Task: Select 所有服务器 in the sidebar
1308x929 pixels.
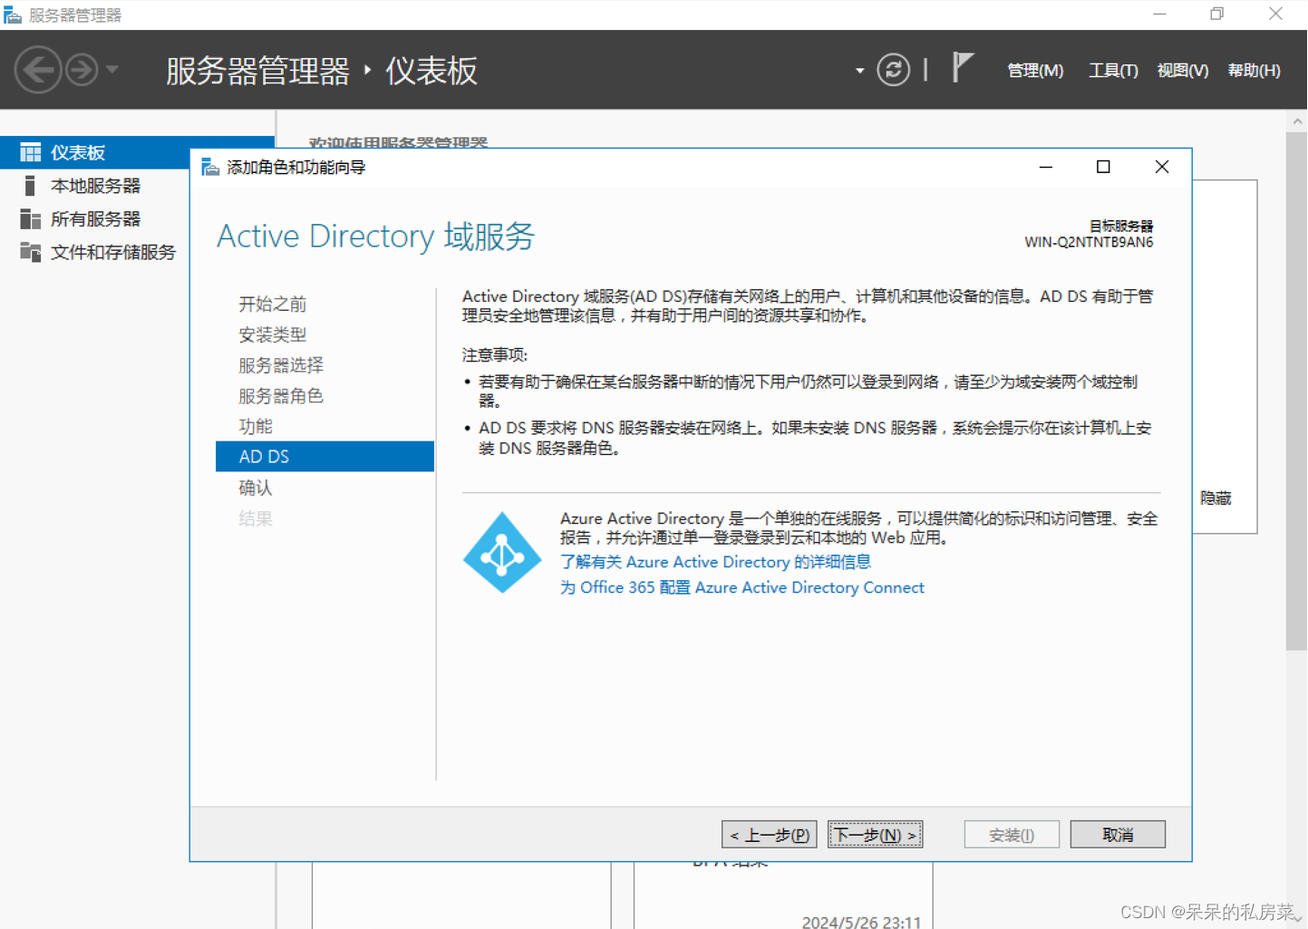Action: tap(95, 219)
